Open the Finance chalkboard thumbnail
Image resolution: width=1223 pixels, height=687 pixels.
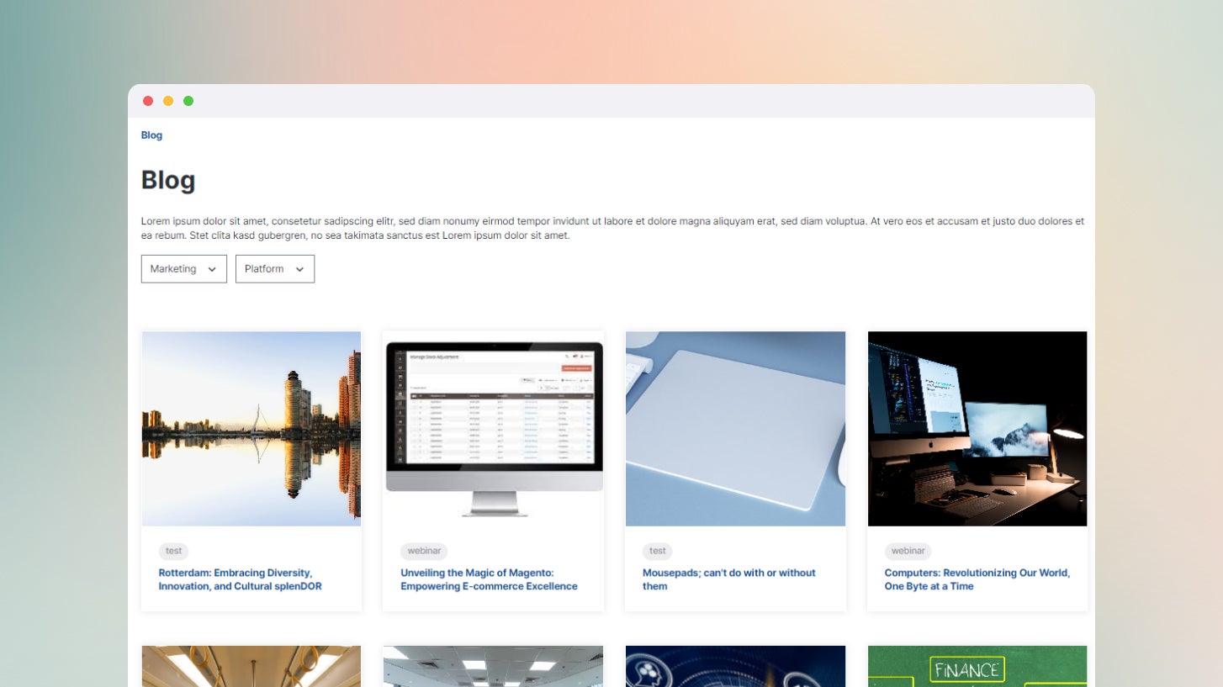coord(977,666)
